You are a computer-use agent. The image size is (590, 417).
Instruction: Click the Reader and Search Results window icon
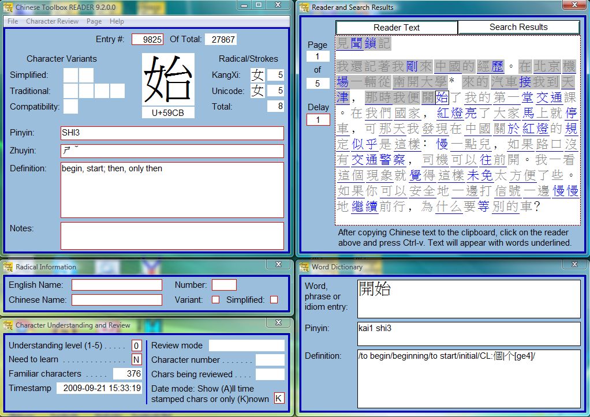coord(304,7)
